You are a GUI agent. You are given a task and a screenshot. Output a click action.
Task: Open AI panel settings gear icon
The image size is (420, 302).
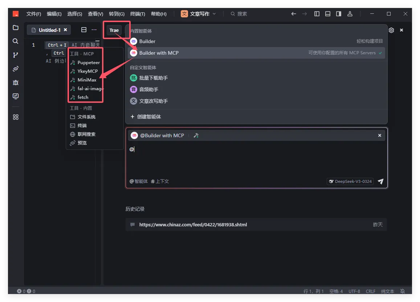[x=391, y=30]
